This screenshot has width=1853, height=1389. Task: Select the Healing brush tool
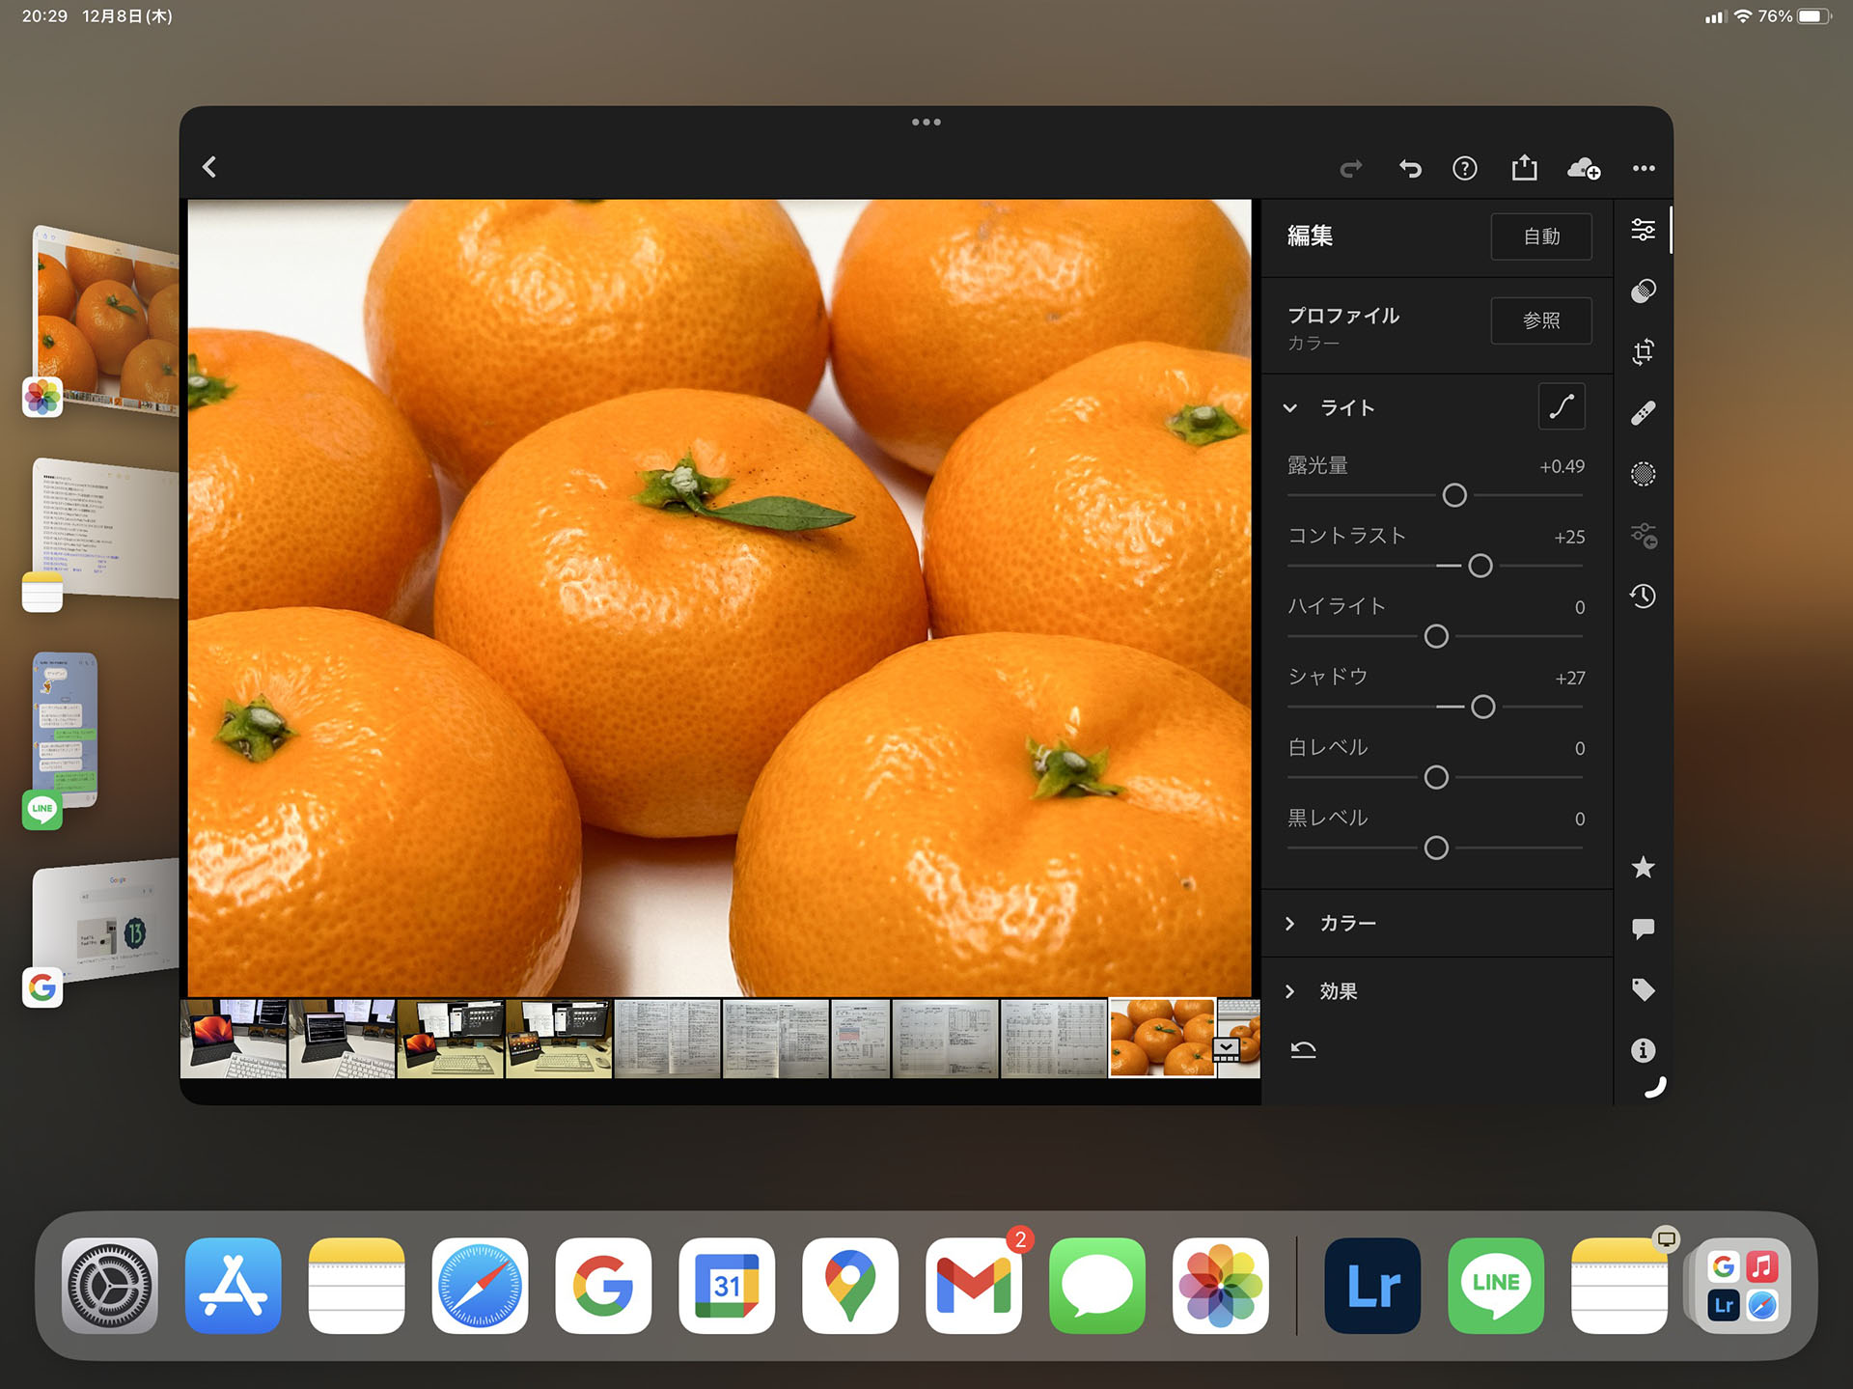(1643, 413)
